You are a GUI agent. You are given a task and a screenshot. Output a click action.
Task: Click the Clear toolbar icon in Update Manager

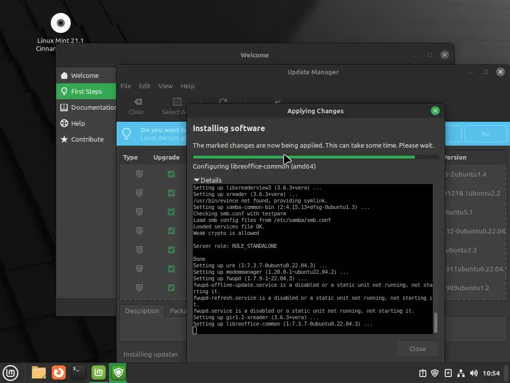click(137, 102)
